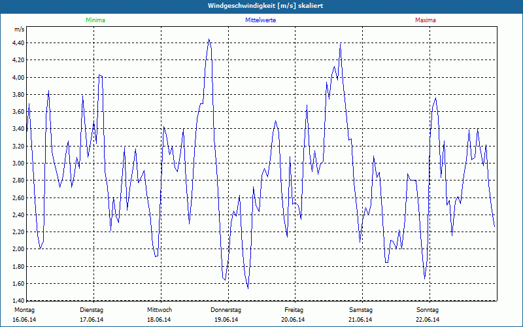Click the m/s axis unit label

[20, 29]
